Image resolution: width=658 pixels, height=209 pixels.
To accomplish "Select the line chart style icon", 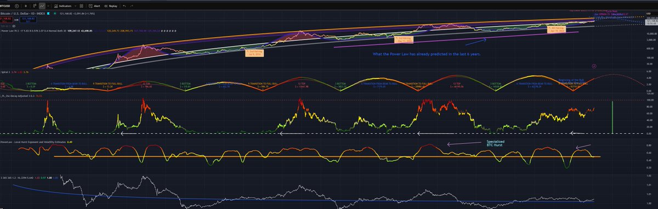I will [x=42, y=6].
